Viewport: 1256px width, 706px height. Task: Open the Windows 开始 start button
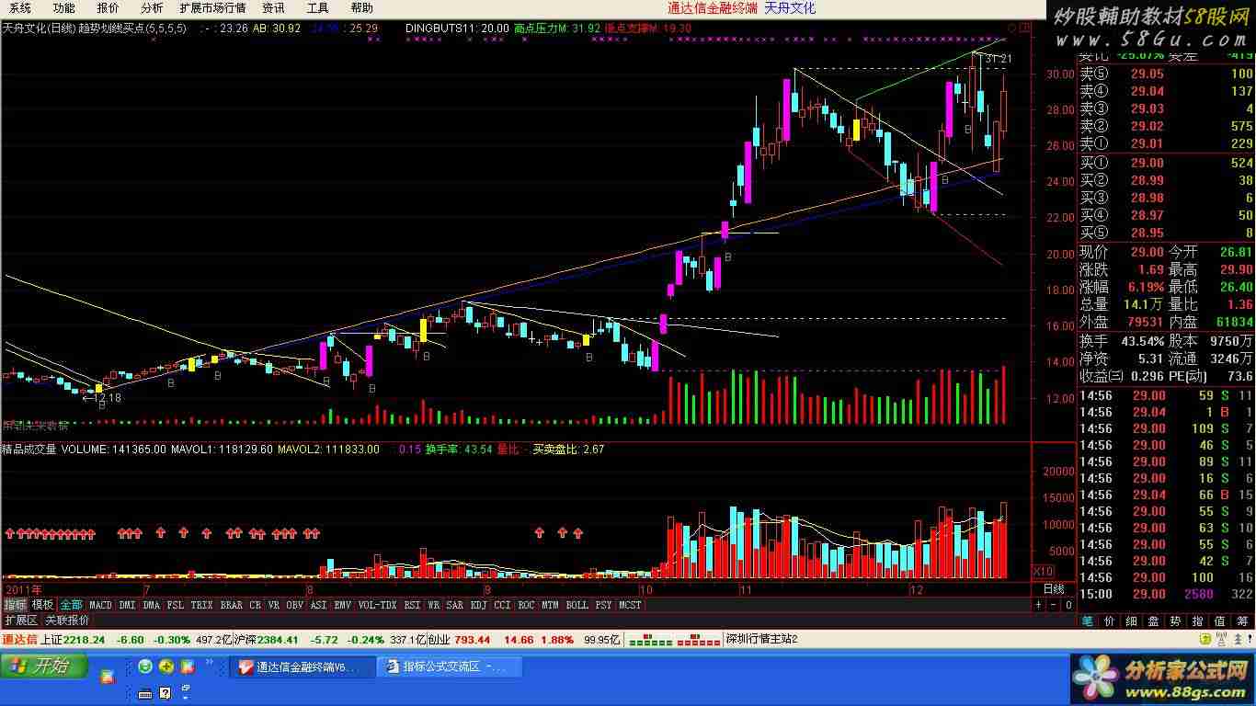point(44,666)
